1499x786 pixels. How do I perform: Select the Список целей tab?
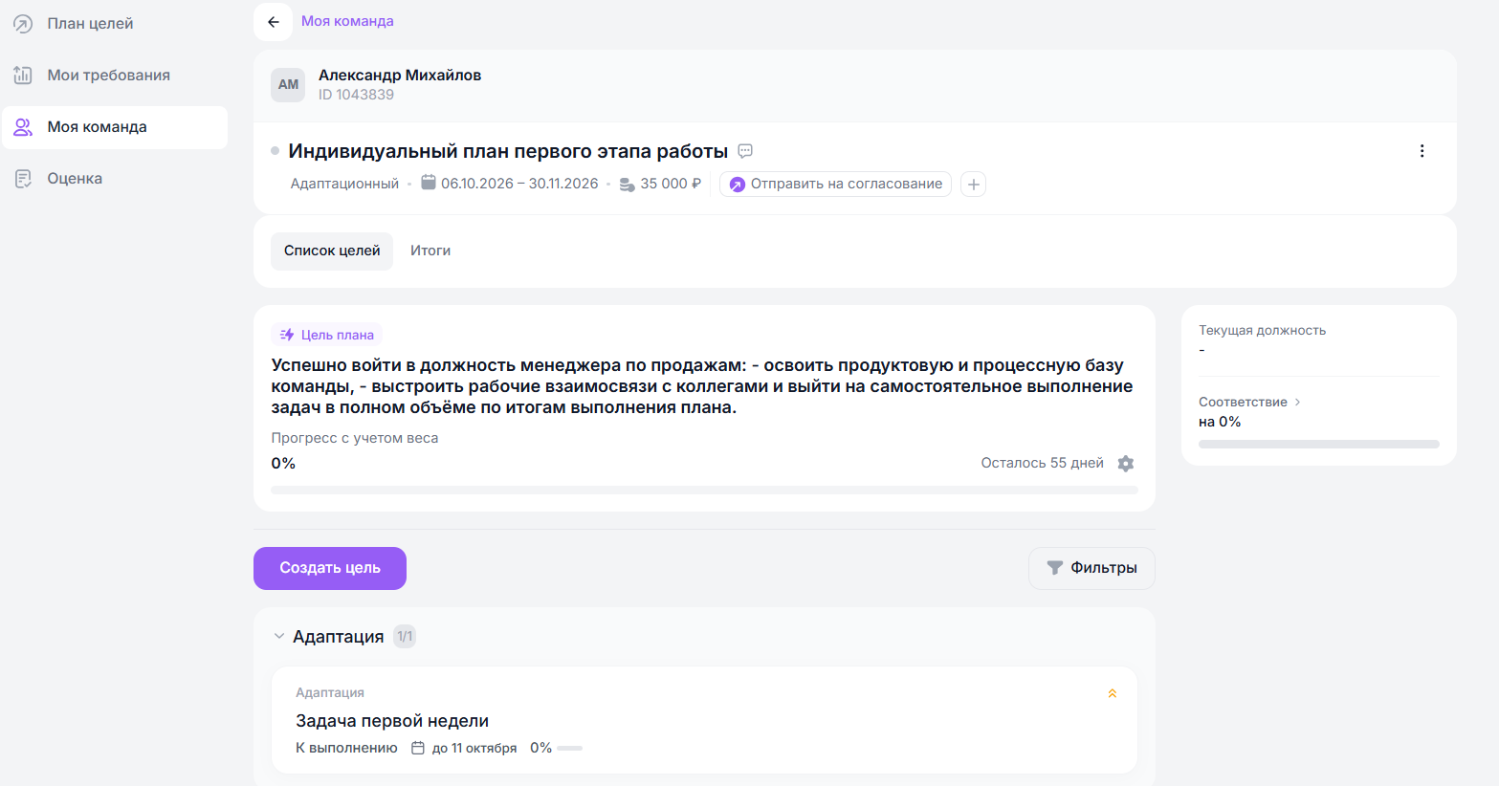tap(332, 251)
